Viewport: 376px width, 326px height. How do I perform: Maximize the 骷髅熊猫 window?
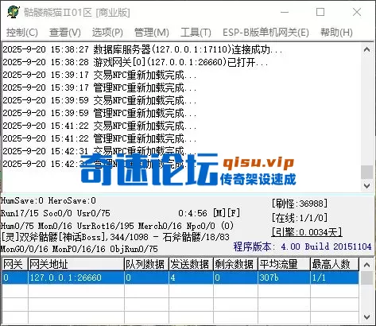point(320,12)
